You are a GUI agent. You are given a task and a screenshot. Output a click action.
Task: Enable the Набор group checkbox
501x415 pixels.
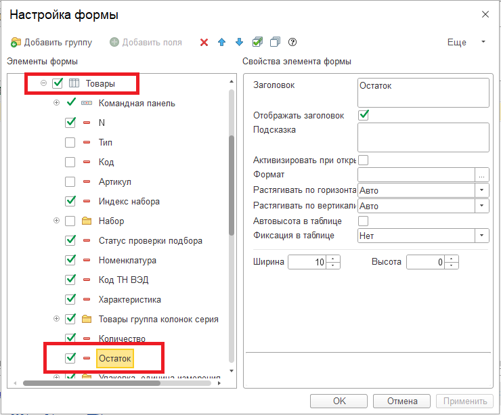(70, 221)
